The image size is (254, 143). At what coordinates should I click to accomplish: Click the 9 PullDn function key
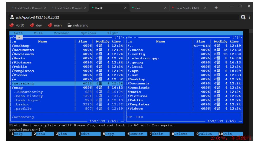(x=207, y=134)
